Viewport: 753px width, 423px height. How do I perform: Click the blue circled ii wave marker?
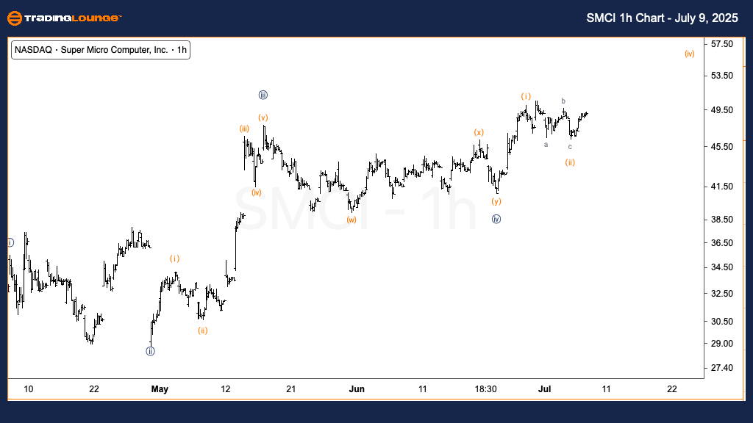tap(150, 351)
